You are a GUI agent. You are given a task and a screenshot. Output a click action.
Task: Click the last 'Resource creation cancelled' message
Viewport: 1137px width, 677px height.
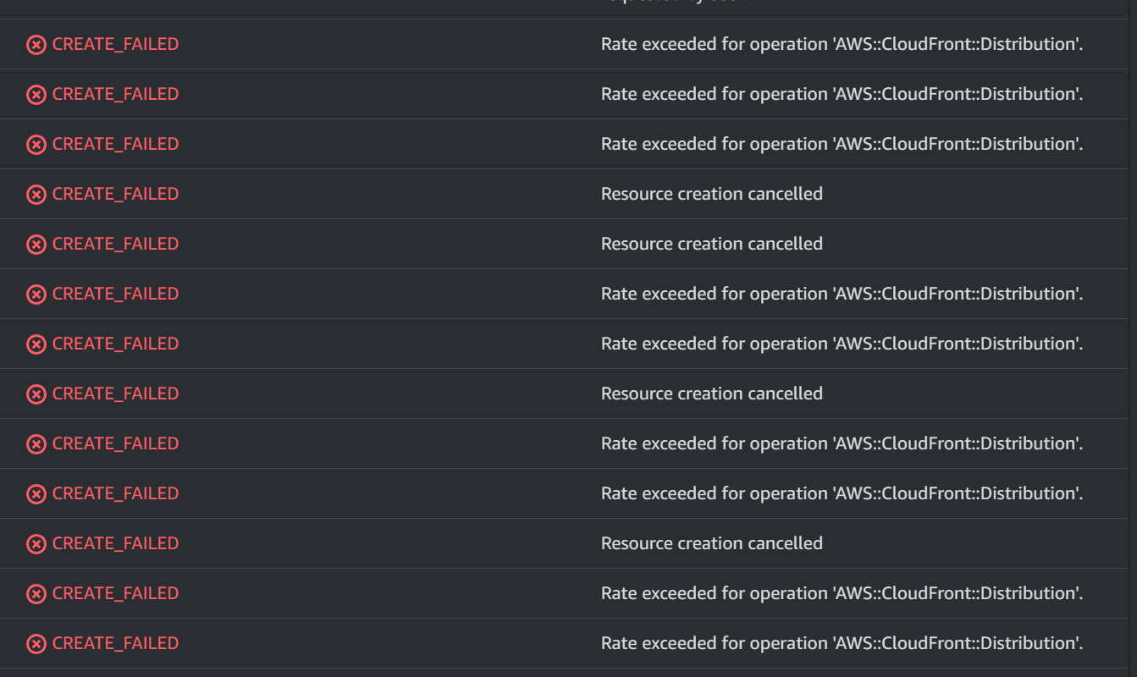712,543
